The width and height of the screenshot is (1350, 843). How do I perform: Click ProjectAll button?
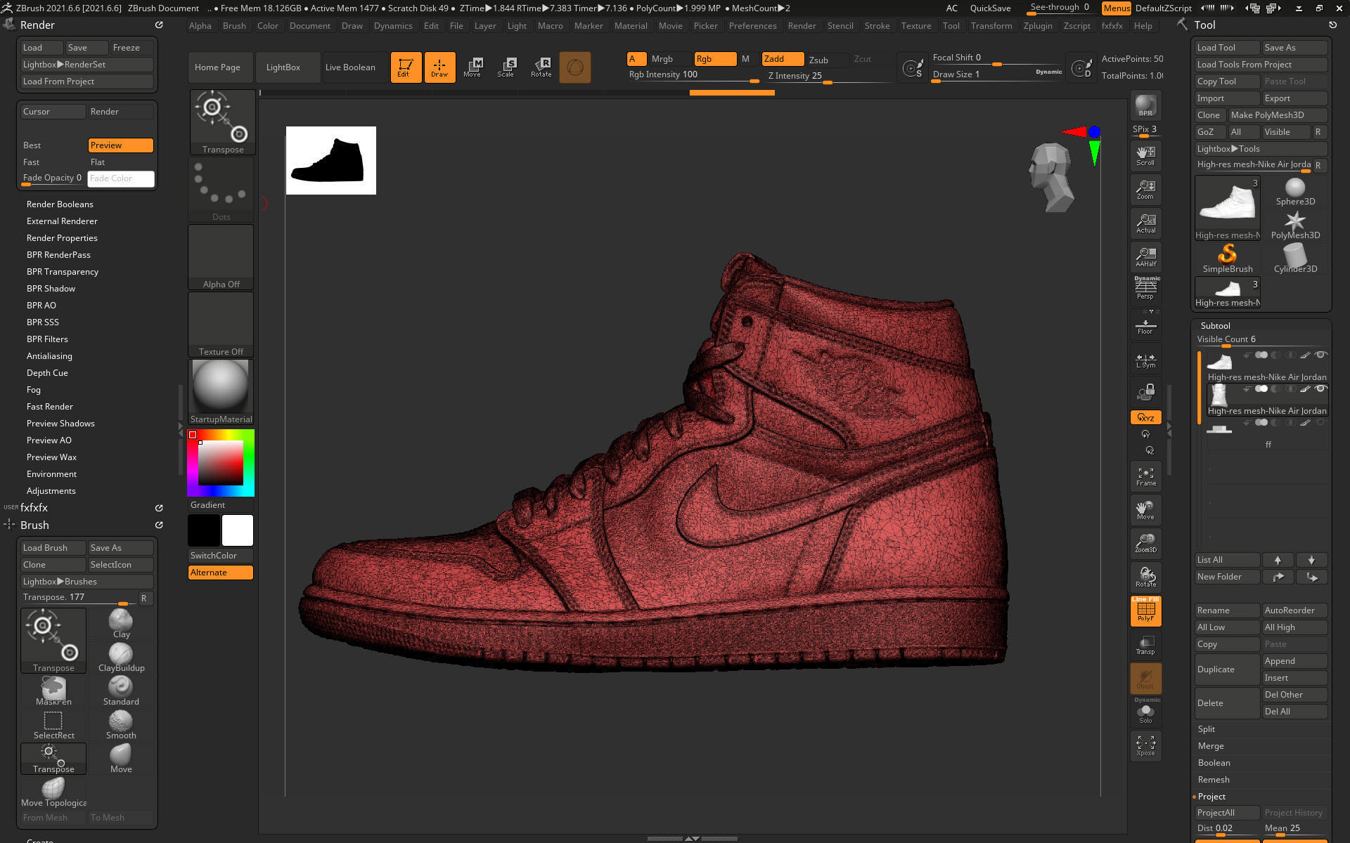1228,813
